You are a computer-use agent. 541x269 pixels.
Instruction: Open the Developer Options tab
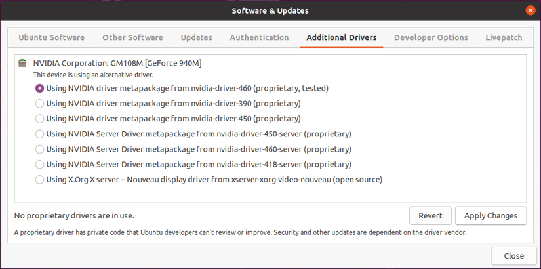[431, 37]
